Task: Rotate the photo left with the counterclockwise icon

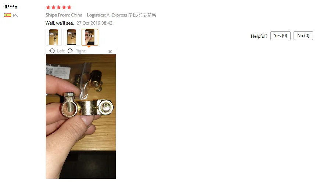Action: (x=52, y=51)
